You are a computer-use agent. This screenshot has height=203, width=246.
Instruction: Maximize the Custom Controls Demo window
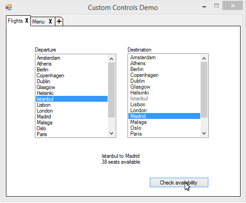pos(216,6)
